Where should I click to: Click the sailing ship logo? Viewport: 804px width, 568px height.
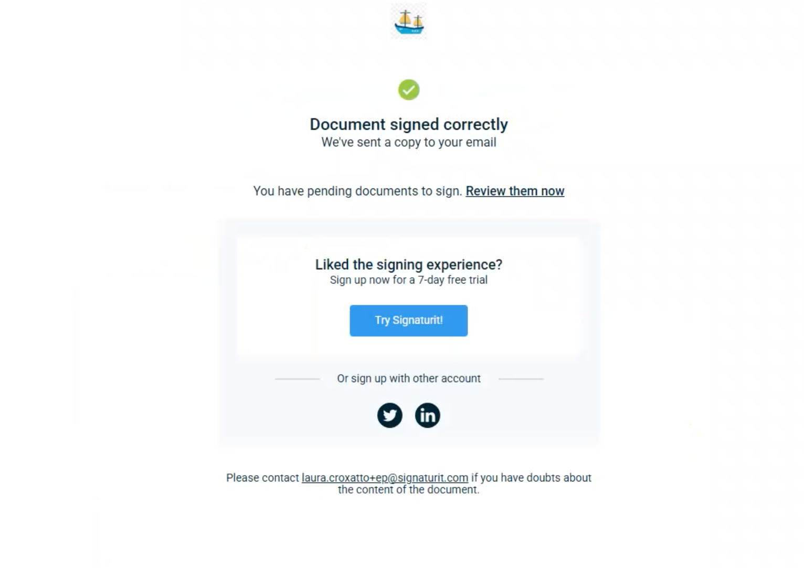[x=409, y=22]
